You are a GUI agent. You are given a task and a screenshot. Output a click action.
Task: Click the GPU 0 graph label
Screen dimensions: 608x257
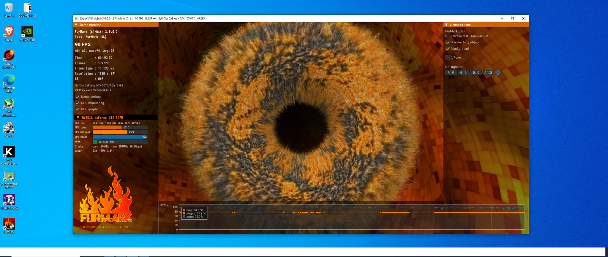(164, 204)
